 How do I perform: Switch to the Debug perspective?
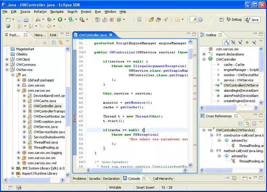tap(234, 20)
